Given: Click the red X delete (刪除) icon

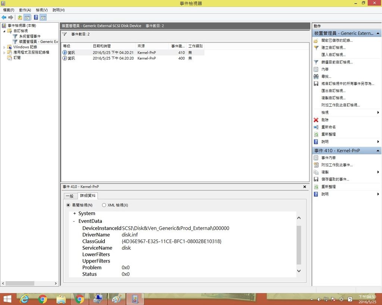Looking at the screenshot, I should tap(316, 120).
